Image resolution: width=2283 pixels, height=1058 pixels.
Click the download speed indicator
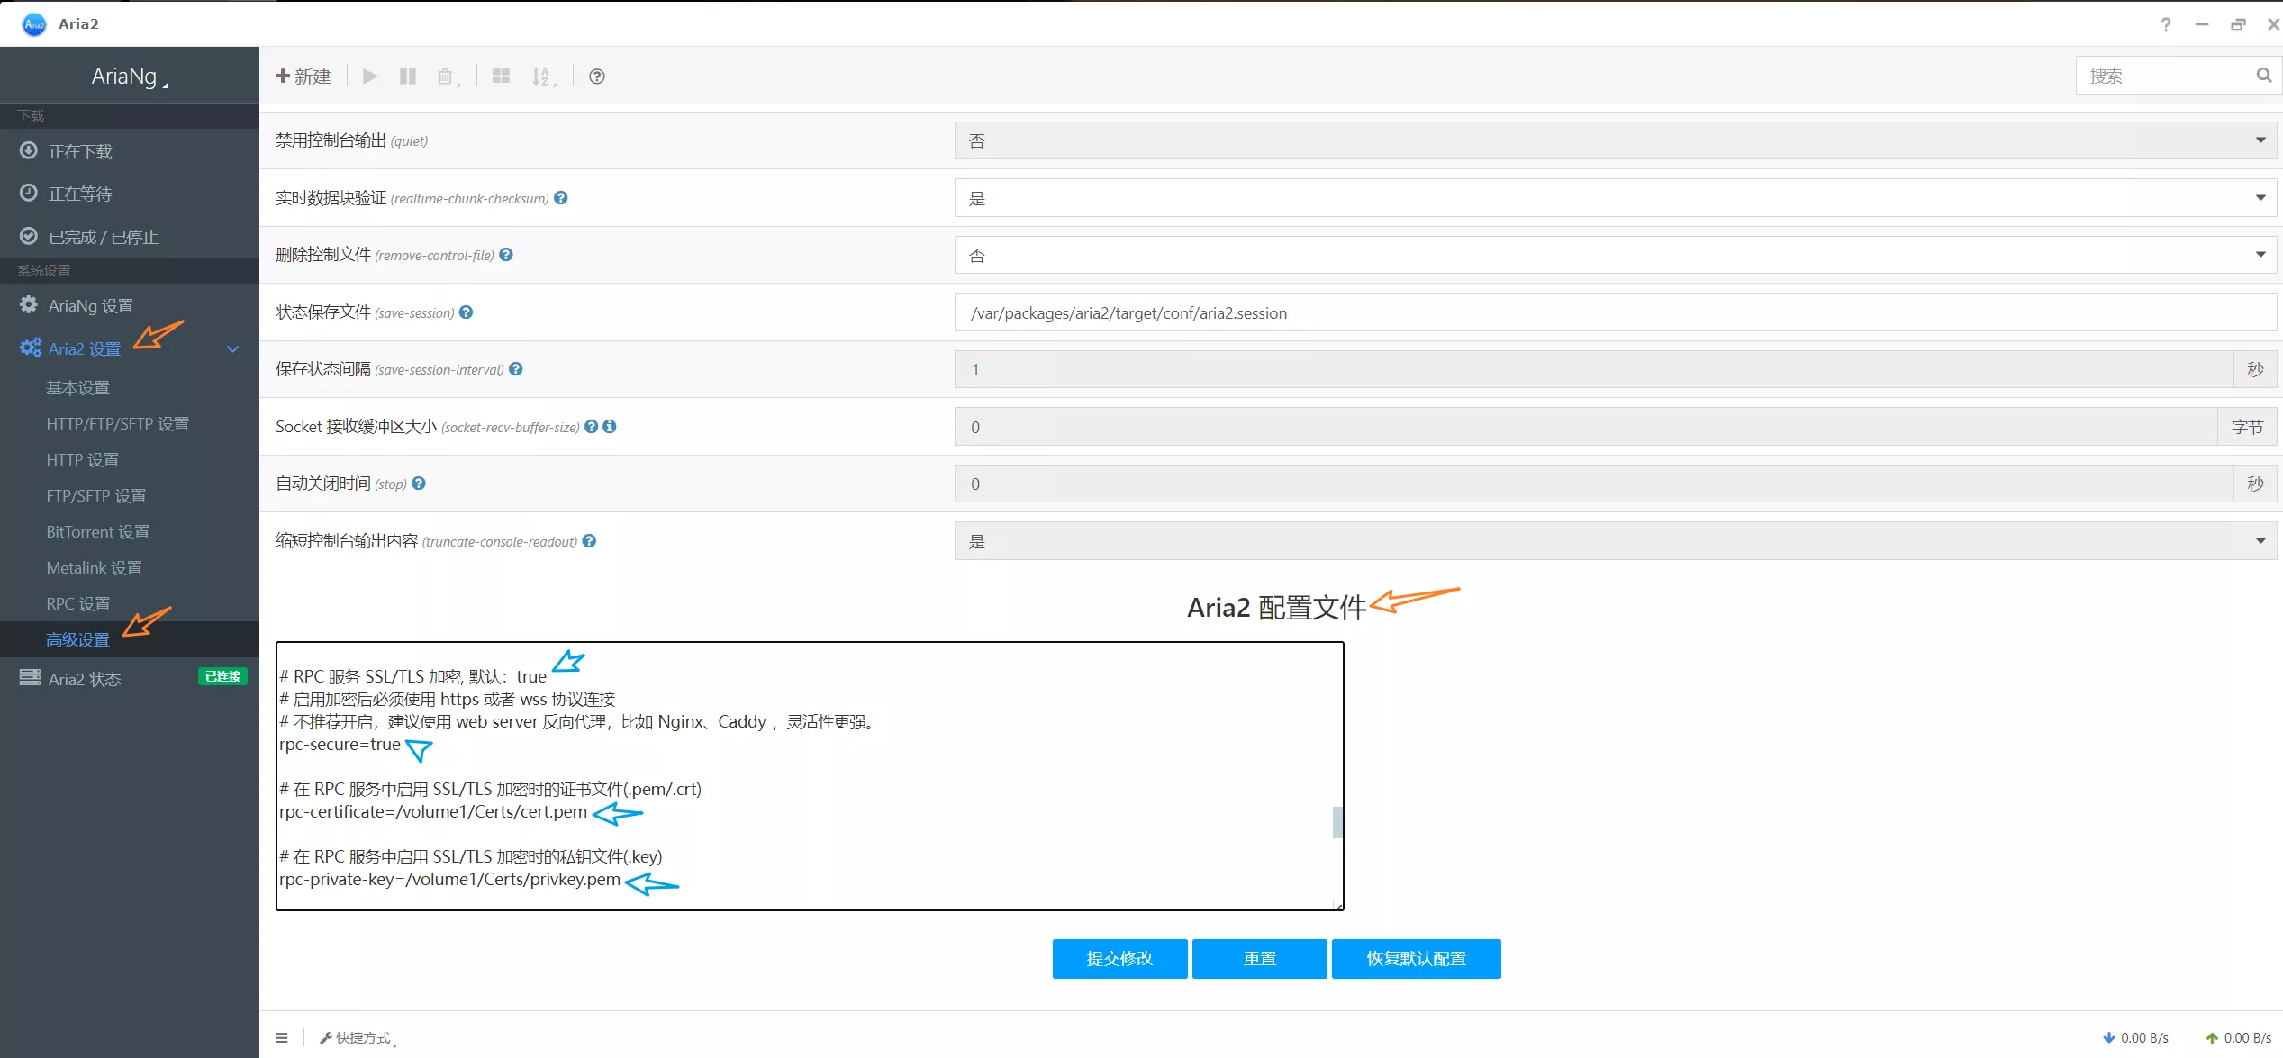pyautogui.click(x=2136, y=1038)
